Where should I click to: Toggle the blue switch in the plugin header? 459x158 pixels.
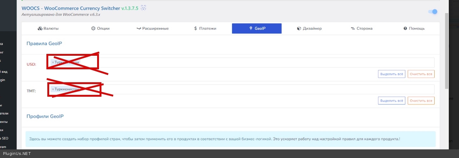433,12
